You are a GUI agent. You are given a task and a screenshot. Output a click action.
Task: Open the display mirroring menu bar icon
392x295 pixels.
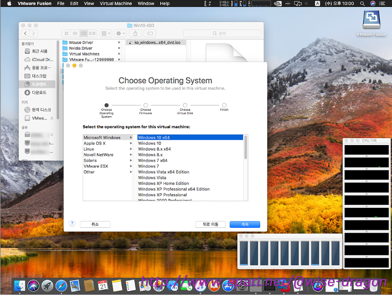coord(298,3)
